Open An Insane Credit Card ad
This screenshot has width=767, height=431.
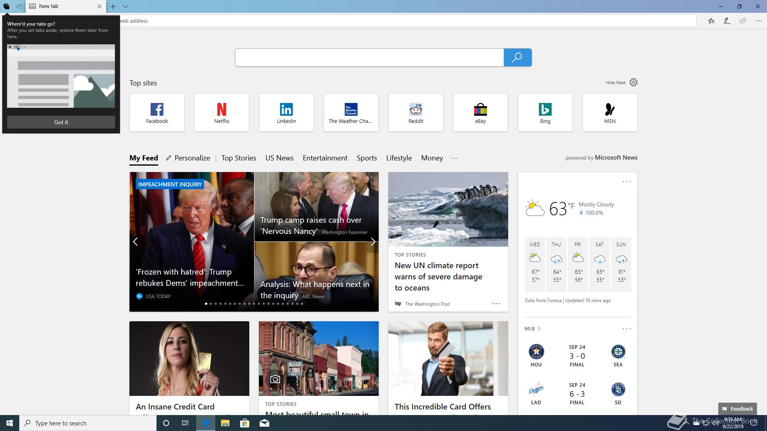pyautogui.click(x=189, y=368)
